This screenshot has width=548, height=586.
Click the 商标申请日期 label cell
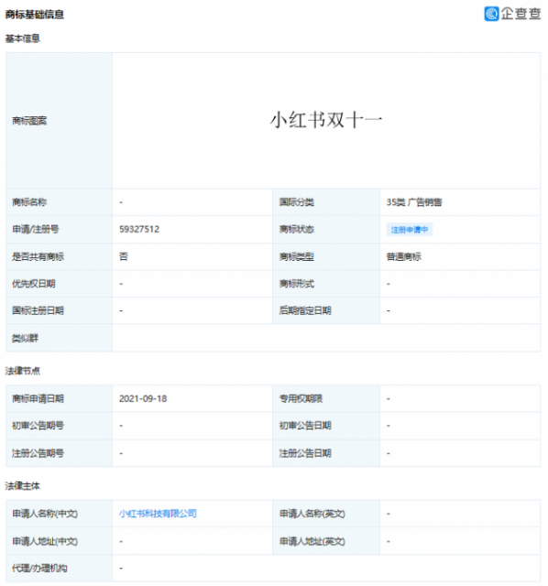pyautogui.click(x=59, y=399)
